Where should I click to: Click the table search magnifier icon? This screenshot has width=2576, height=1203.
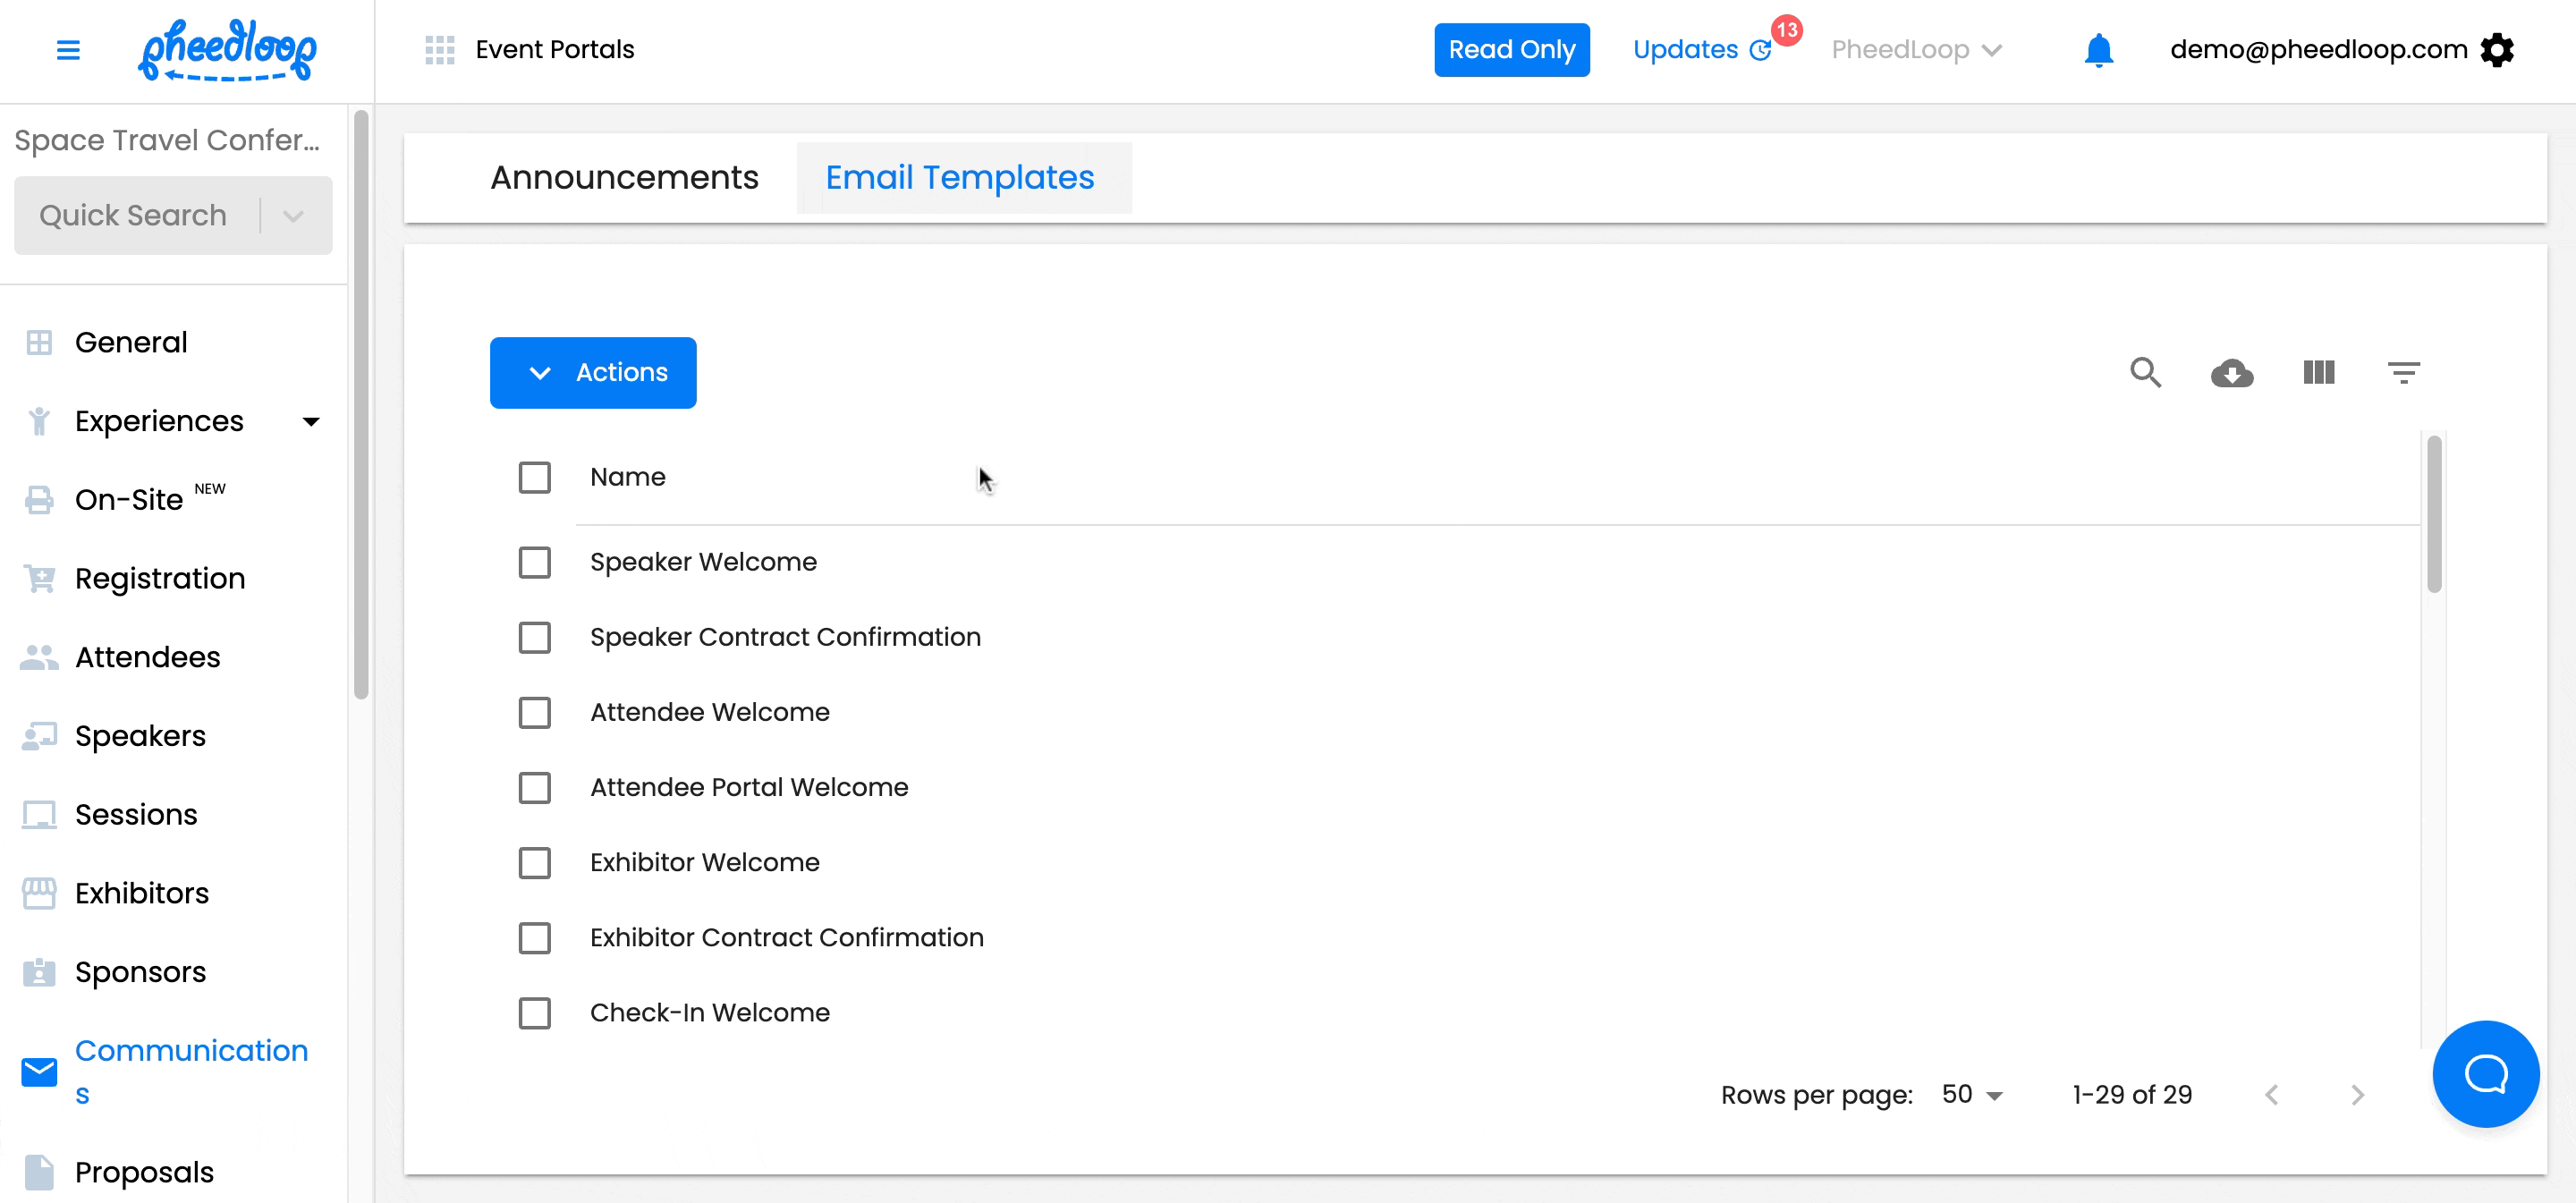pyautogui.click(x=2145, y=373)
